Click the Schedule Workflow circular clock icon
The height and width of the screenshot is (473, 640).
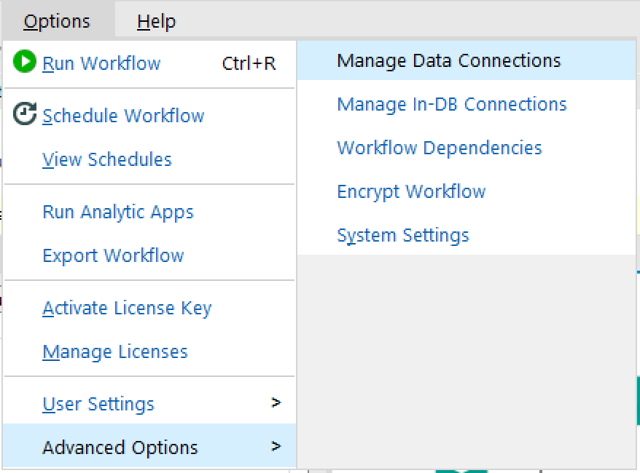click(23, 115)
